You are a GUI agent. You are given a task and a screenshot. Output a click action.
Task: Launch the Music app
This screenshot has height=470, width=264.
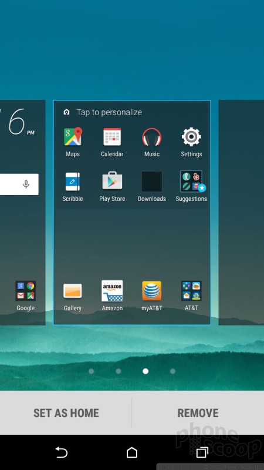(x=152, y=137)
